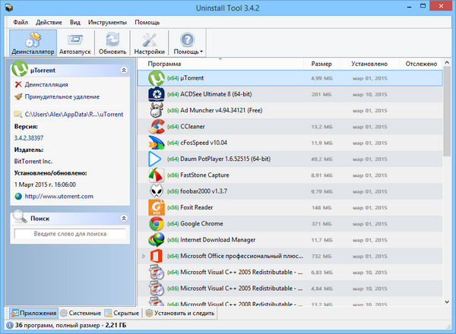The height and width of the screenshot is (334, 456).
Task: Switch to the Приложения tab
Action: pos(33,313)
